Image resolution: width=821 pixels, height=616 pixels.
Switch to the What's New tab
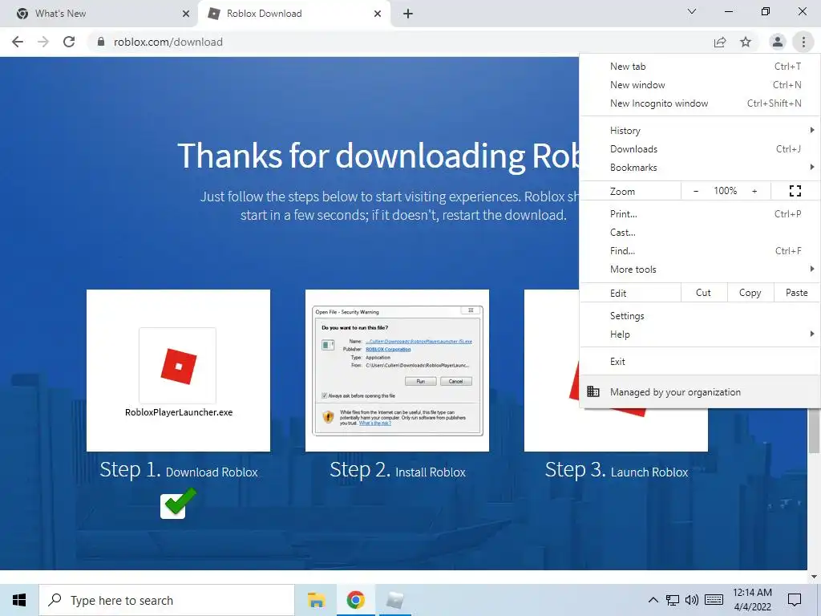pos(99,14)
